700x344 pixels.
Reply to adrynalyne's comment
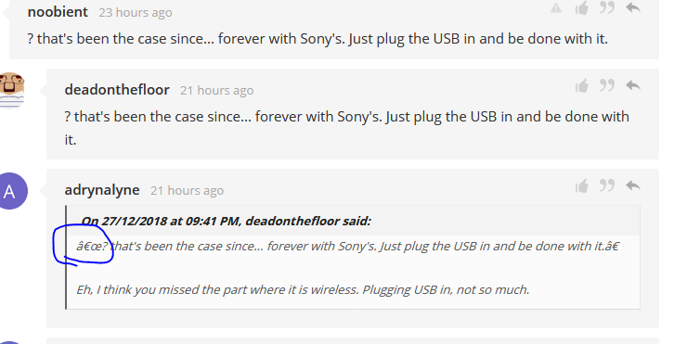(x=633, y=185)
